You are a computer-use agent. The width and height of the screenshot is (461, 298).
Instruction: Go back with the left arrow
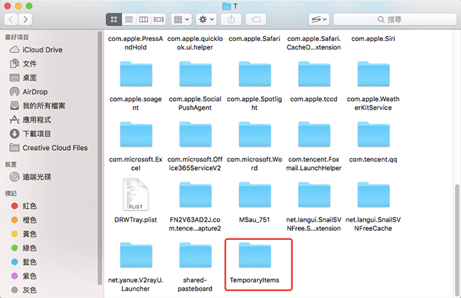11,18
